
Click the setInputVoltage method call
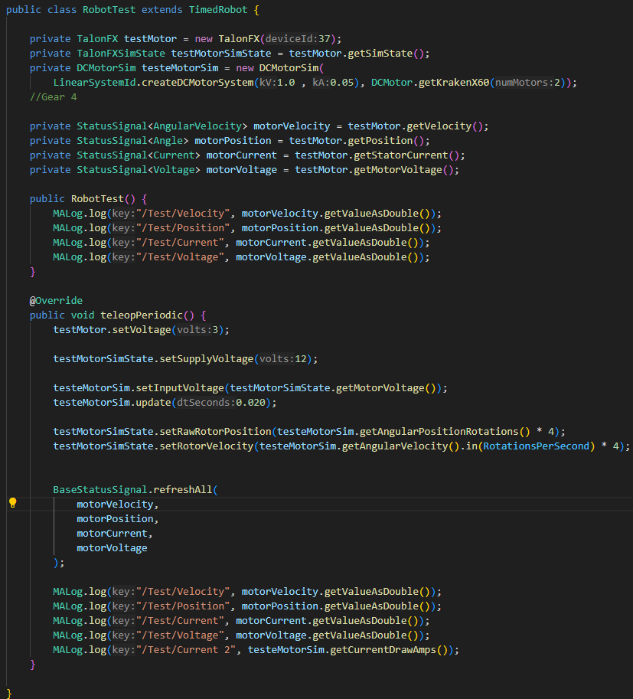coord(180,388)
